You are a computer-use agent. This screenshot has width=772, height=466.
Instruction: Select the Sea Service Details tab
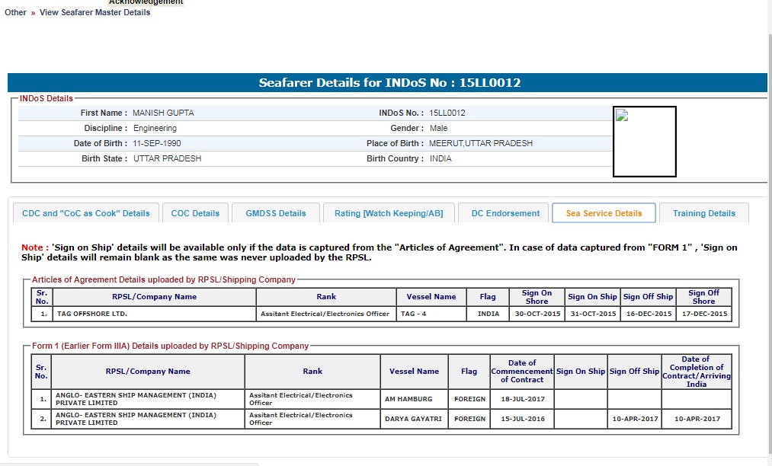(x=604, y=213)
